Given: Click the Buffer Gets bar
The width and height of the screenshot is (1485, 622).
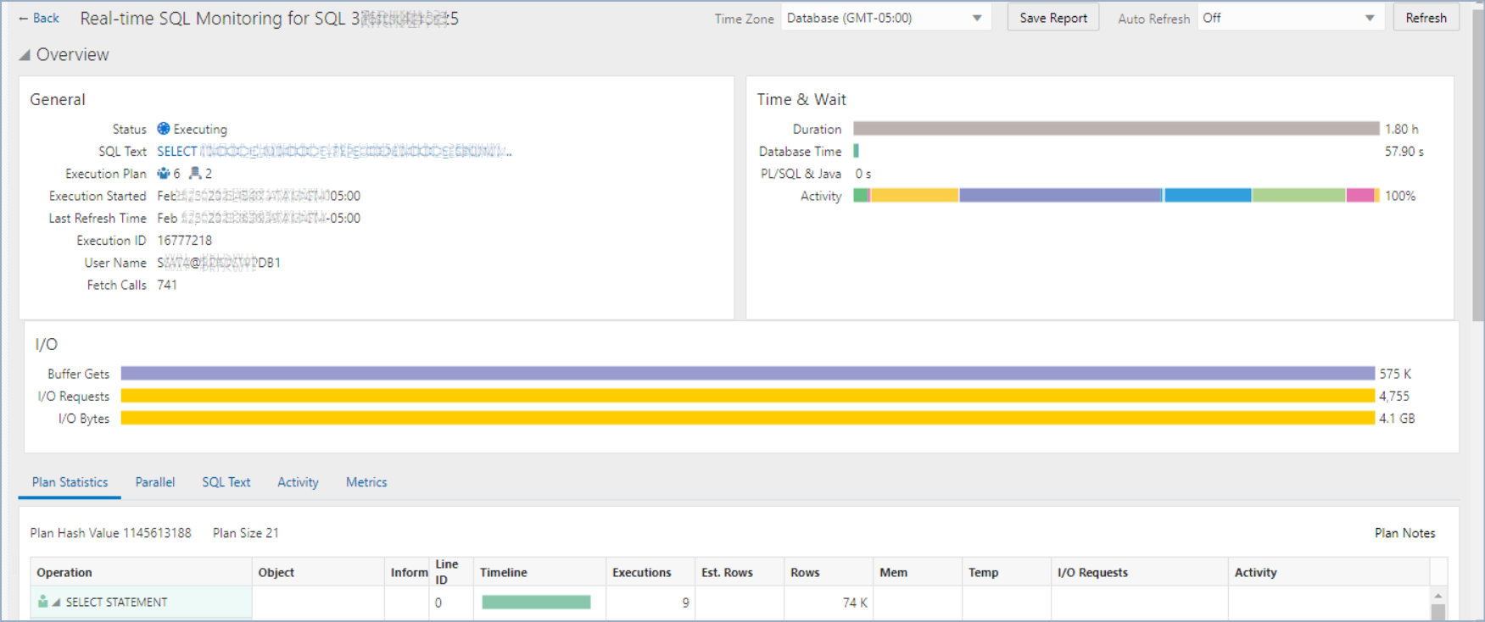Looking at the screenshot, I should point(746,374).
